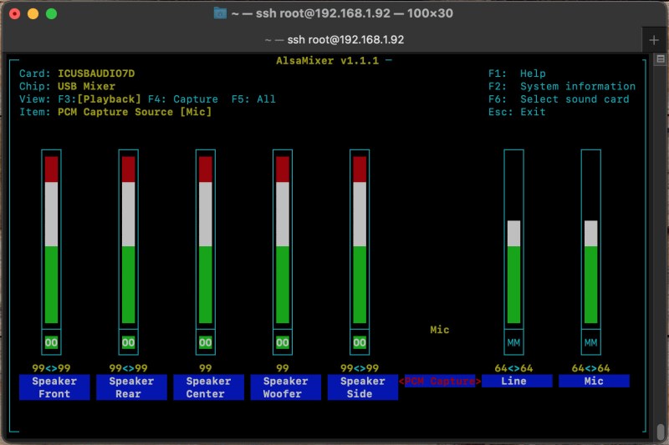Click the Chip name USB Mixer
The height and width of the screenshot is (445, 669).
pyautogui.click(x=87, y=87)
